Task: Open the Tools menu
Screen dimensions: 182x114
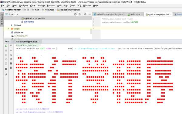Action: [73, 5]
